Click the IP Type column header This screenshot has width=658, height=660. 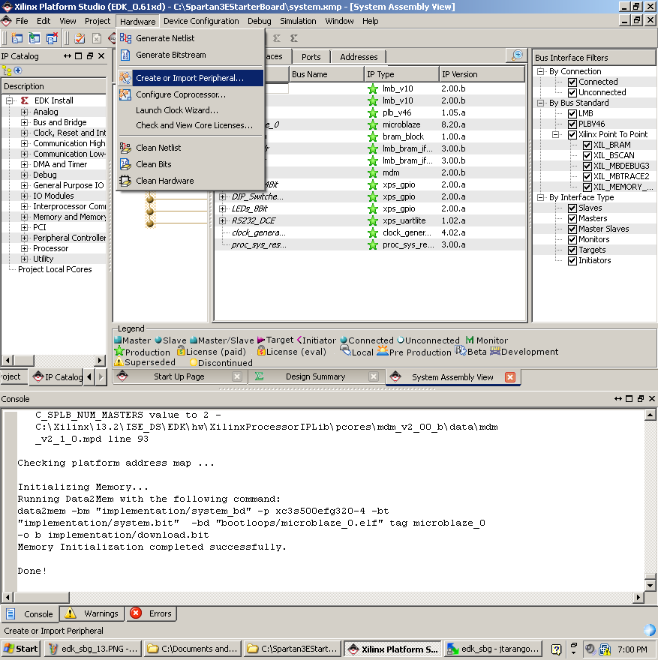[401, 74]
